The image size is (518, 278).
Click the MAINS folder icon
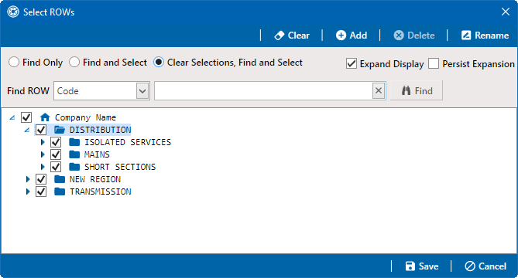tap(74, 154)
